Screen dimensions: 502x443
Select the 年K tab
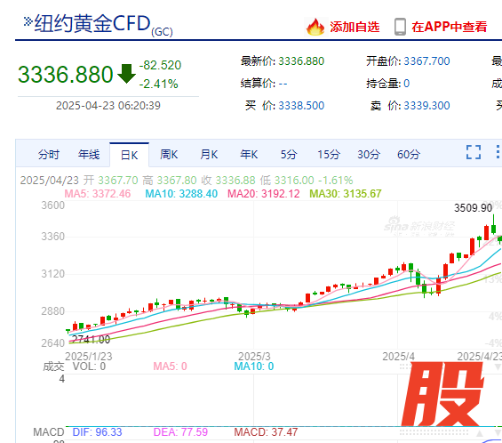[249, 155]
